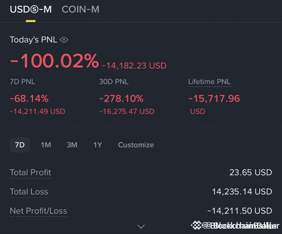Viewport: 282px width, 234px height.
Task: Click the Lifetime PNL underlined label
Action: (209, 82)
